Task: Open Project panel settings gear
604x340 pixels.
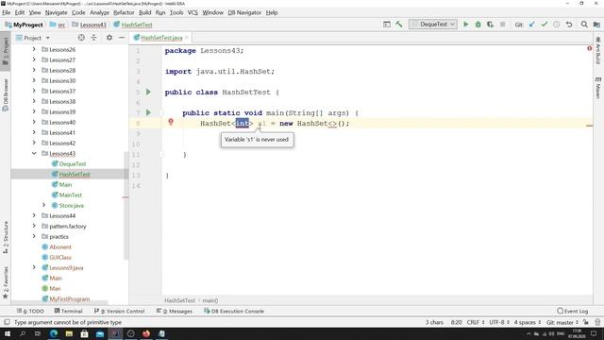Action: click(x=109, y=38)
